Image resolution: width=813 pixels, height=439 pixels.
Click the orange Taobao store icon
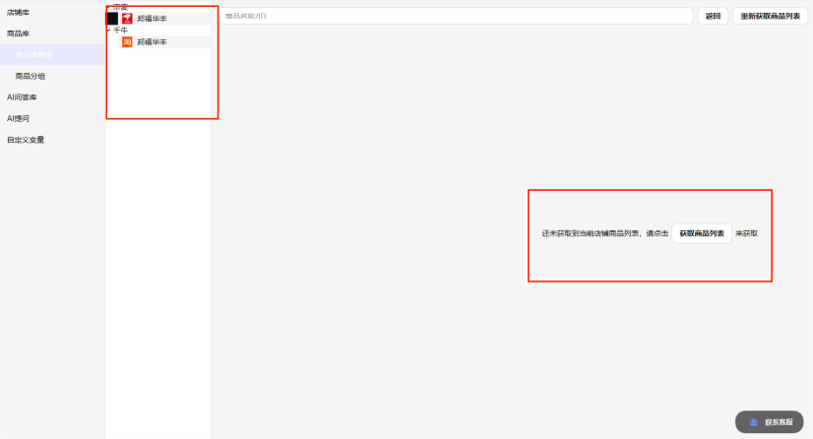pyautogui.click(x=127, y=42)
